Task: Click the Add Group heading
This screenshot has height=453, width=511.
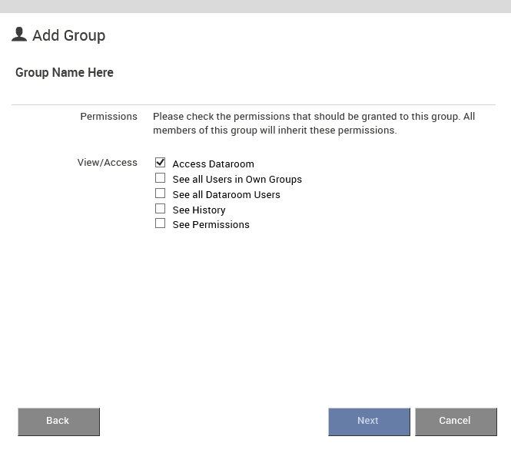Action: [68, 35]
